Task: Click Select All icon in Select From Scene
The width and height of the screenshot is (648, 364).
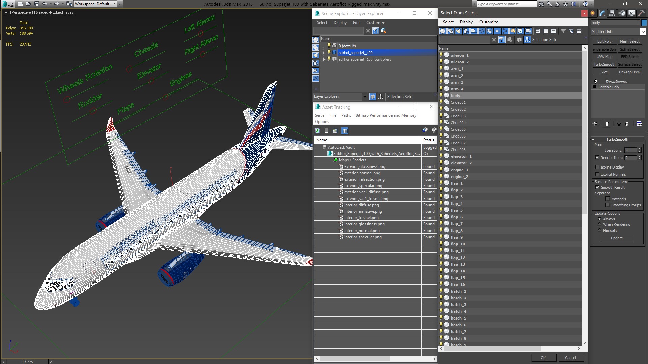Action: click(x=538, y=31)
